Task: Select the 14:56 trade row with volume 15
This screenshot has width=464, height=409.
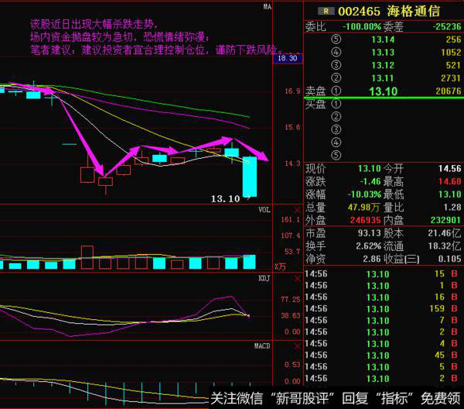Action: (x=383, y=274)
